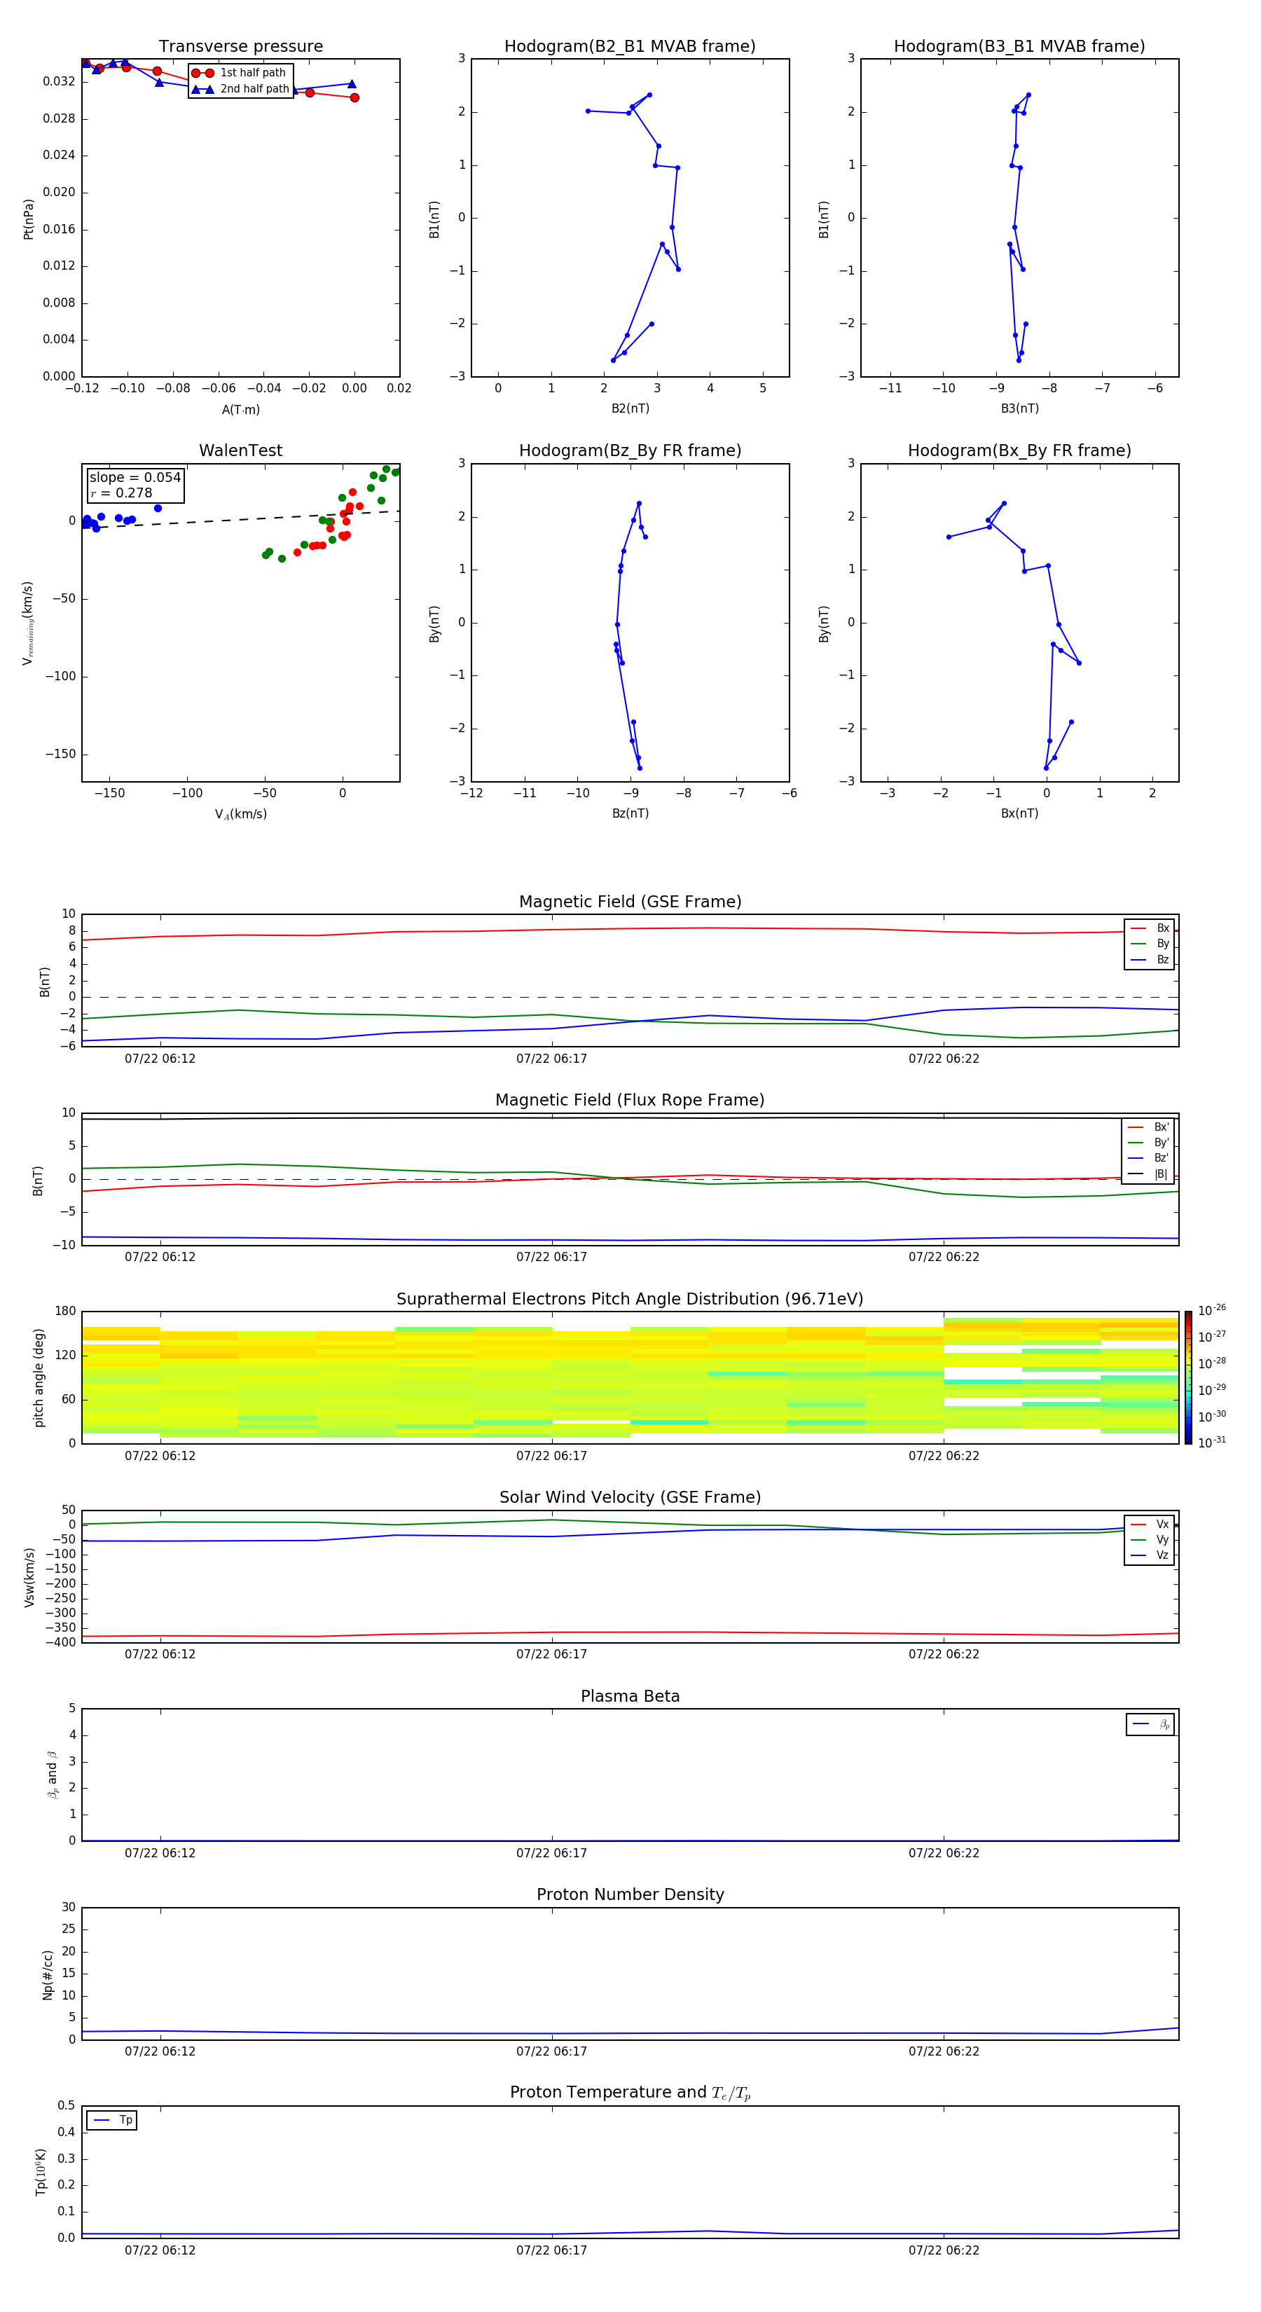Select the "Proton Temperature and Te/Tp" title

point(630,2094)
